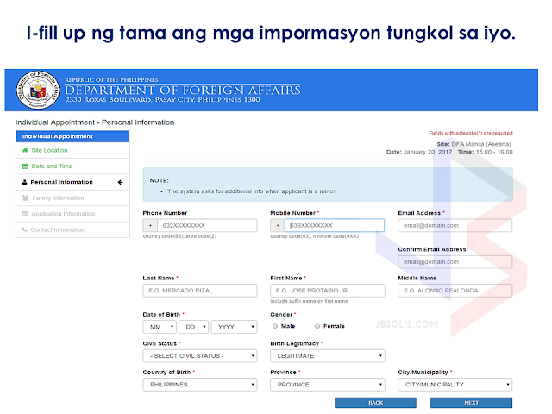552x414 pixels.
Task: Click the NEXT button
Action: pyautogui.click(x=471, y=403)
